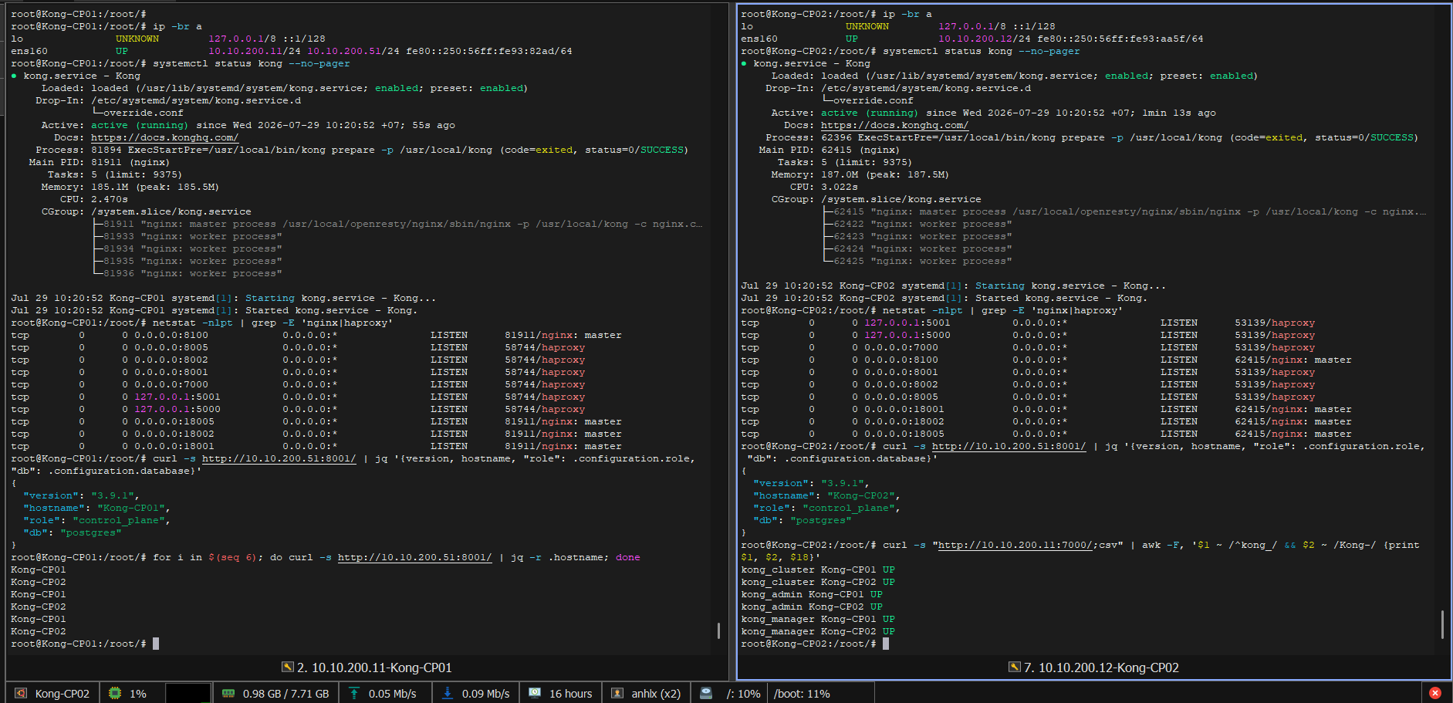
Task: Click "active (running)" status in CP02 terminal
Action: pos(870,113)
